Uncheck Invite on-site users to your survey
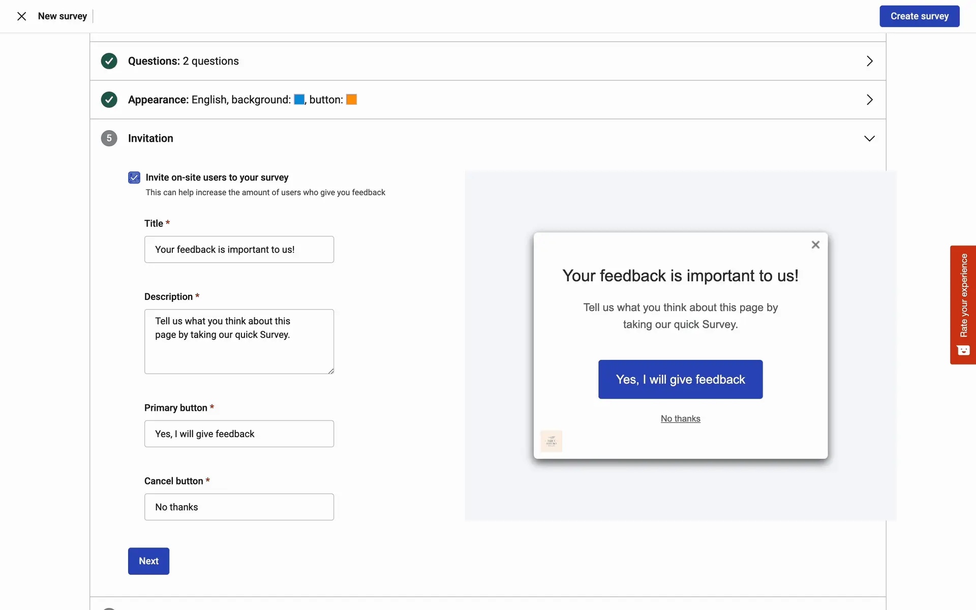Viewport: 976px width, 610px height. tap(134, 177)
